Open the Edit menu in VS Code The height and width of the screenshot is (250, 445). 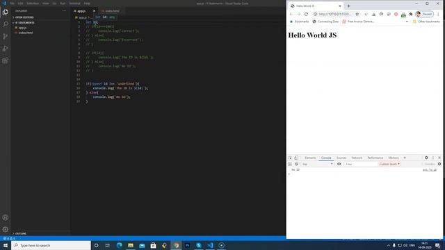click(x=20, y=3)
